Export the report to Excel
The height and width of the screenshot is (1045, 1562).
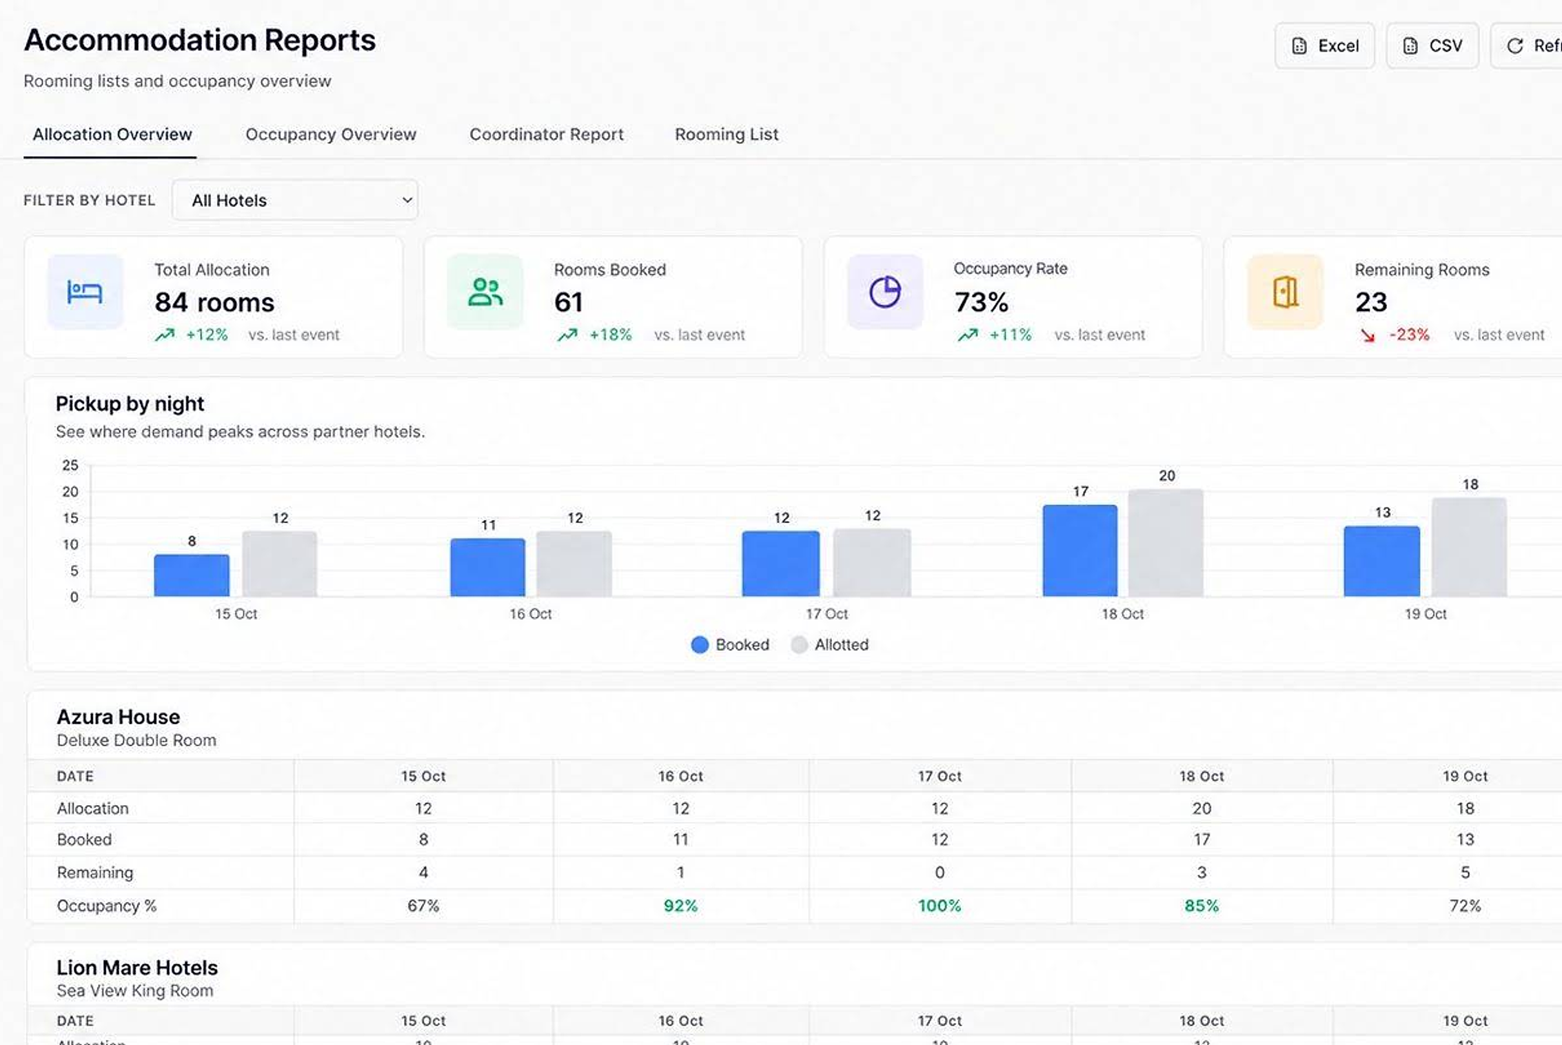click(1324, 46)
